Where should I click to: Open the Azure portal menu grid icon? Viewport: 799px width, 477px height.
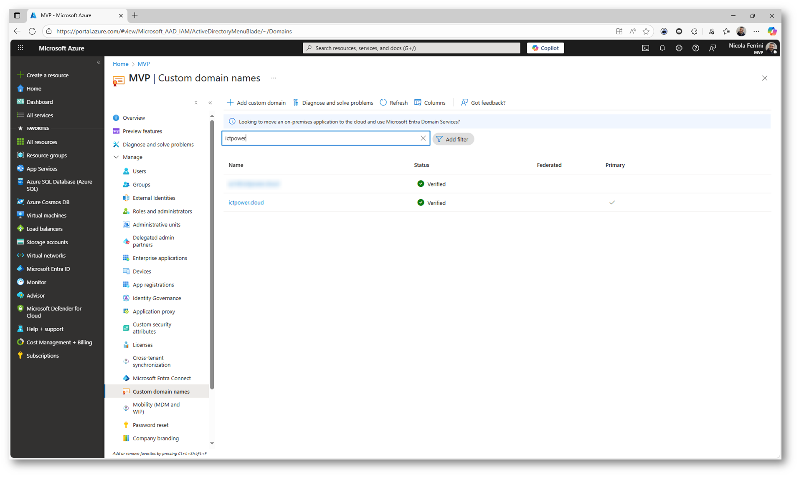(20, 48)
